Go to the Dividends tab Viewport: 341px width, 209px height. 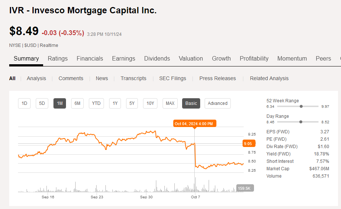[x=157, y=58]
